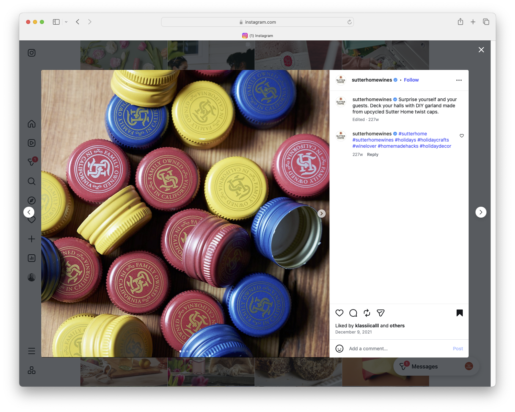Screen dimensions: 515x412
Task: Open Messenger from the sidebar
Action: pos(32,162)
